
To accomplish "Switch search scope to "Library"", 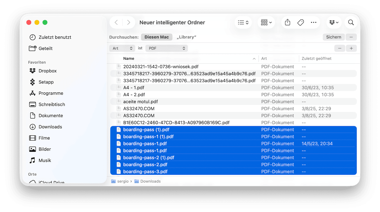I will (x=186, y=37).
